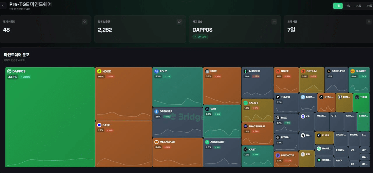This screenshot has width=373, height=173.
Task: Click the VAR logo icon
Action: click(207, 109)
